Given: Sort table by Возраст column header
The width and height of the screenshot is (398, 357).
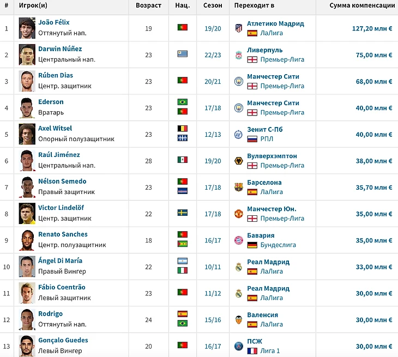Looking at the screenshot, I should [x=148, y=5].
